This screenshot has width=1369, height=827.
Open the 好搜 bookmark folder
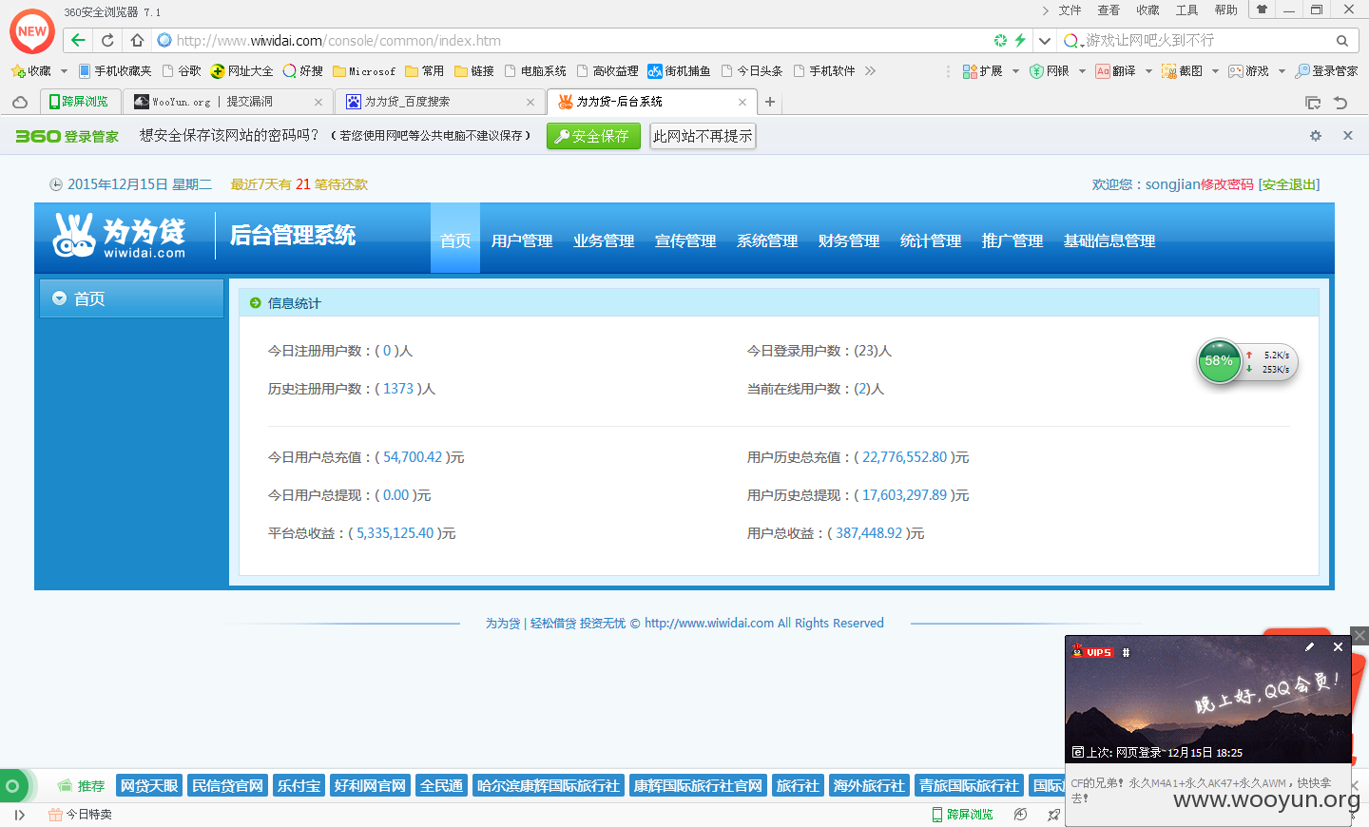click(x=303, y=71)
